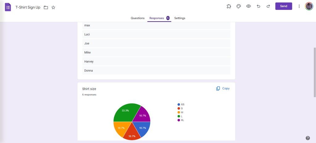Image resolution: width=316 pixels, height=143 pixels.
Task: Click the XL legend entry
Action: pyautogui.click(x=181, y=120)
